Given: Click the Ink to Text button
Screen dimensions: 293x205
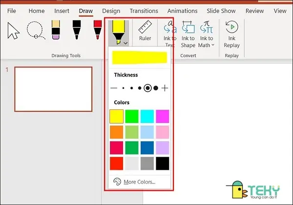Looking at the screenshot, I should pyautogui.click(x=170, y=34).
